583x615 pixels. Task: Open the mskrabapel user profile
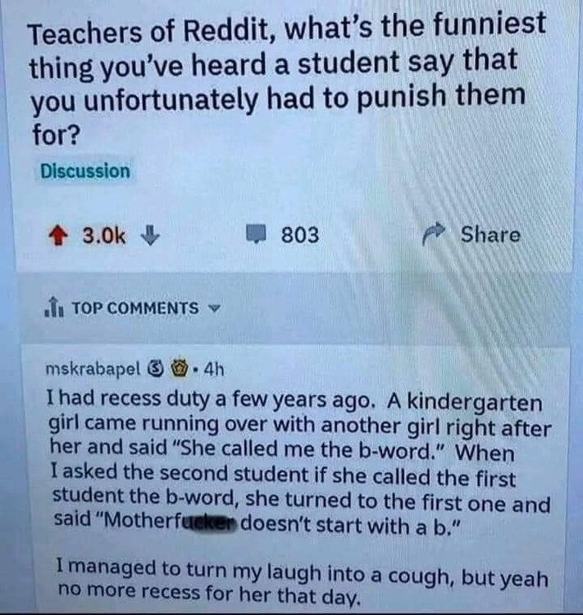click(x=93, y=368)
